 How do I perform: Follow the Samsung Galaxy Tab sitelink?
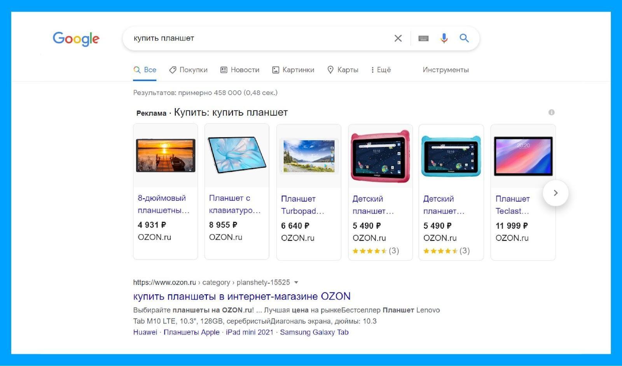(314, 333)
